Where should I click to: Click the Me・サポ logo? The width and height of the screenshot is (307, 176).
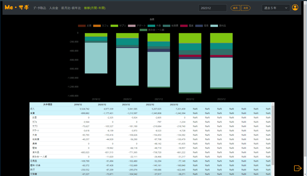pos(17,8)
